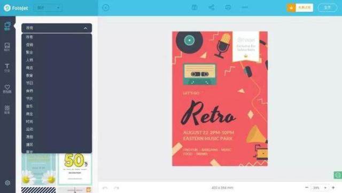The height and width of the screenshot is (193, 342).
Task: Click the sign-in button at top right
Action: click(x=328, y=7)
